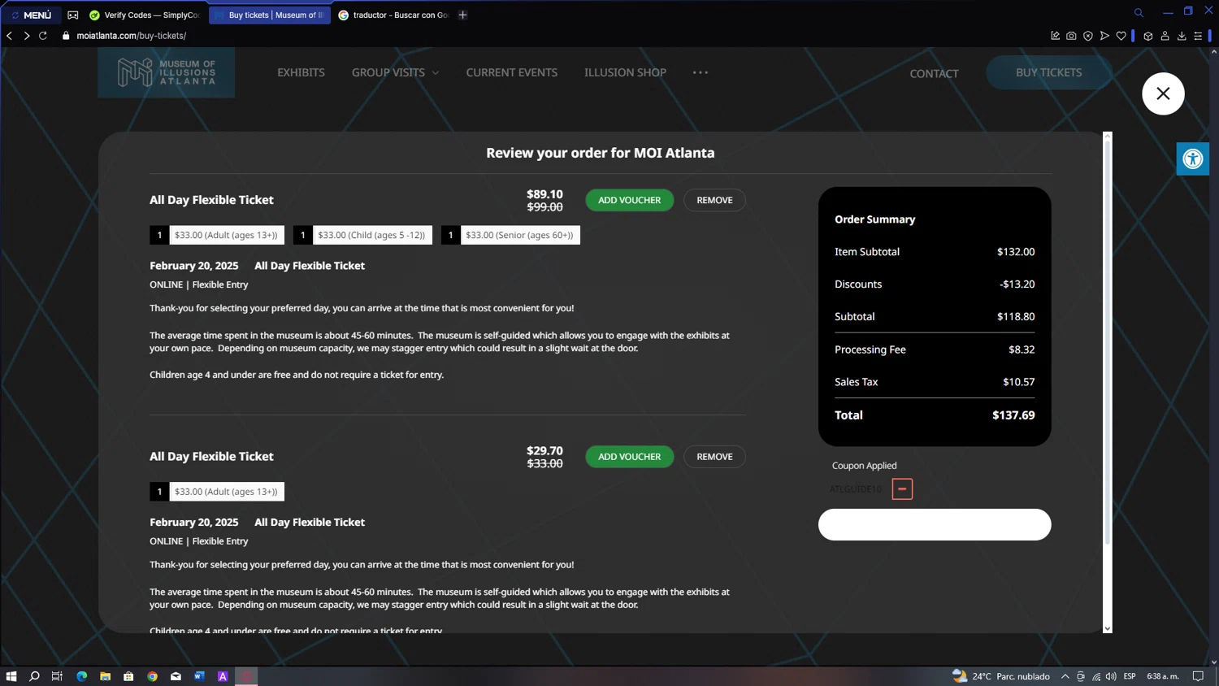
Task: Open the pinboard edit icon in toolbar
Action: (x=1055, y=36)
